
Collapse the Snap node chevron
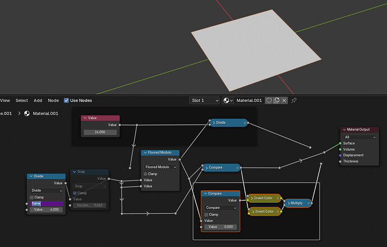pyautogui.click(x=75, y=171)
